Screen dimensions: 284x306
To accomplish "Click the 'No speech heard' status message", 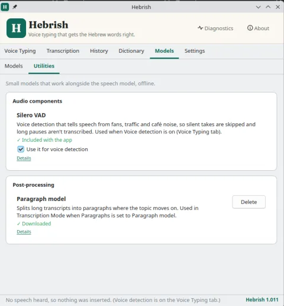I will [113, 300].
